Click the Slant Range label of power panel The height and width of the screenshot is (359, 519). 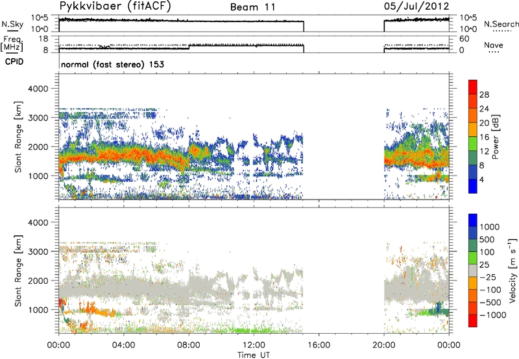pos(18,137)
